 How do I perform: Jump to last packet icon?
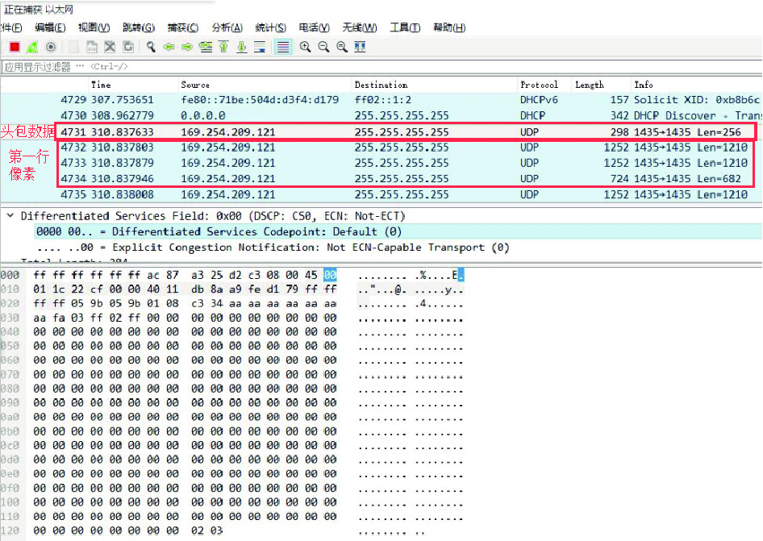click(242, 48)
